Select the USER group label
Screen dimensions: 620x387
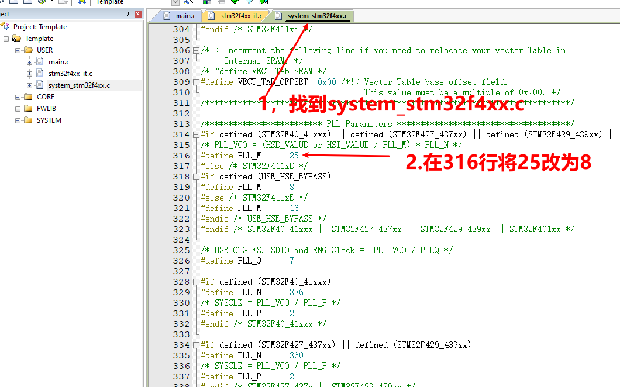tap(44, 50)
